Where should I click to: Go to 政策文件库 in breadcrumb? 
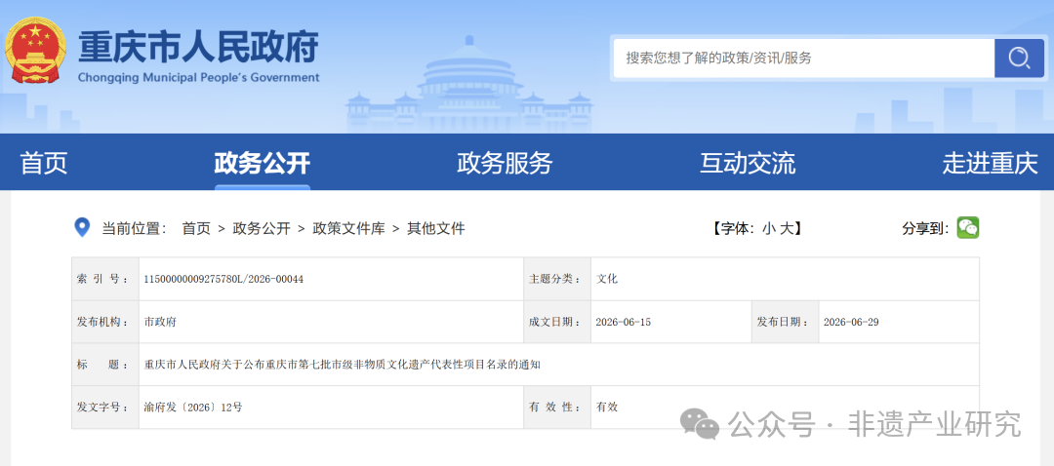(348, 228)
